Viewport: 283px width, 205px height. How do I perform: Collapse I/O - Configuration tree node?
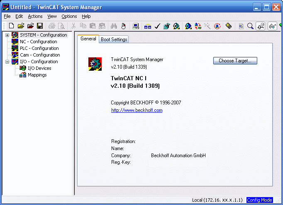click(x=7, y=62)
